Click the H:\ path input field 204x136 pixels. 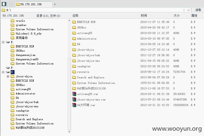coord(91,10)
